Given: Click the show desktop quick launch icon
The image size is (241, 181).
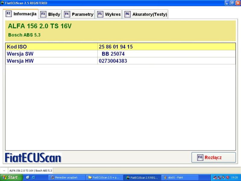Looking at the screenshot, I should point(27,177).
